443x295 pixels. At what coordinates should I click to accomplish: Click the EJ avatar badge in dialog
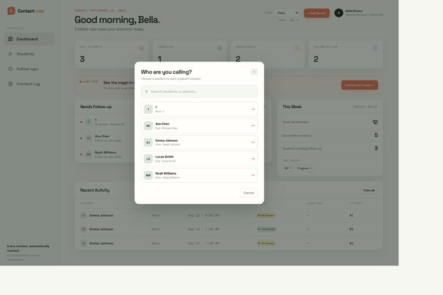[x=148, y=142]
